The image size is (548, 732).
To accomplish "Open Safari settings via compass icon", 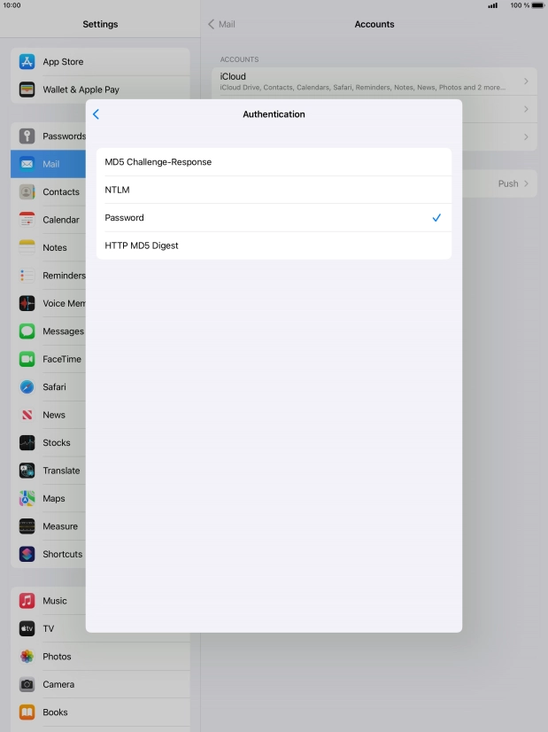I will point(27,387).
